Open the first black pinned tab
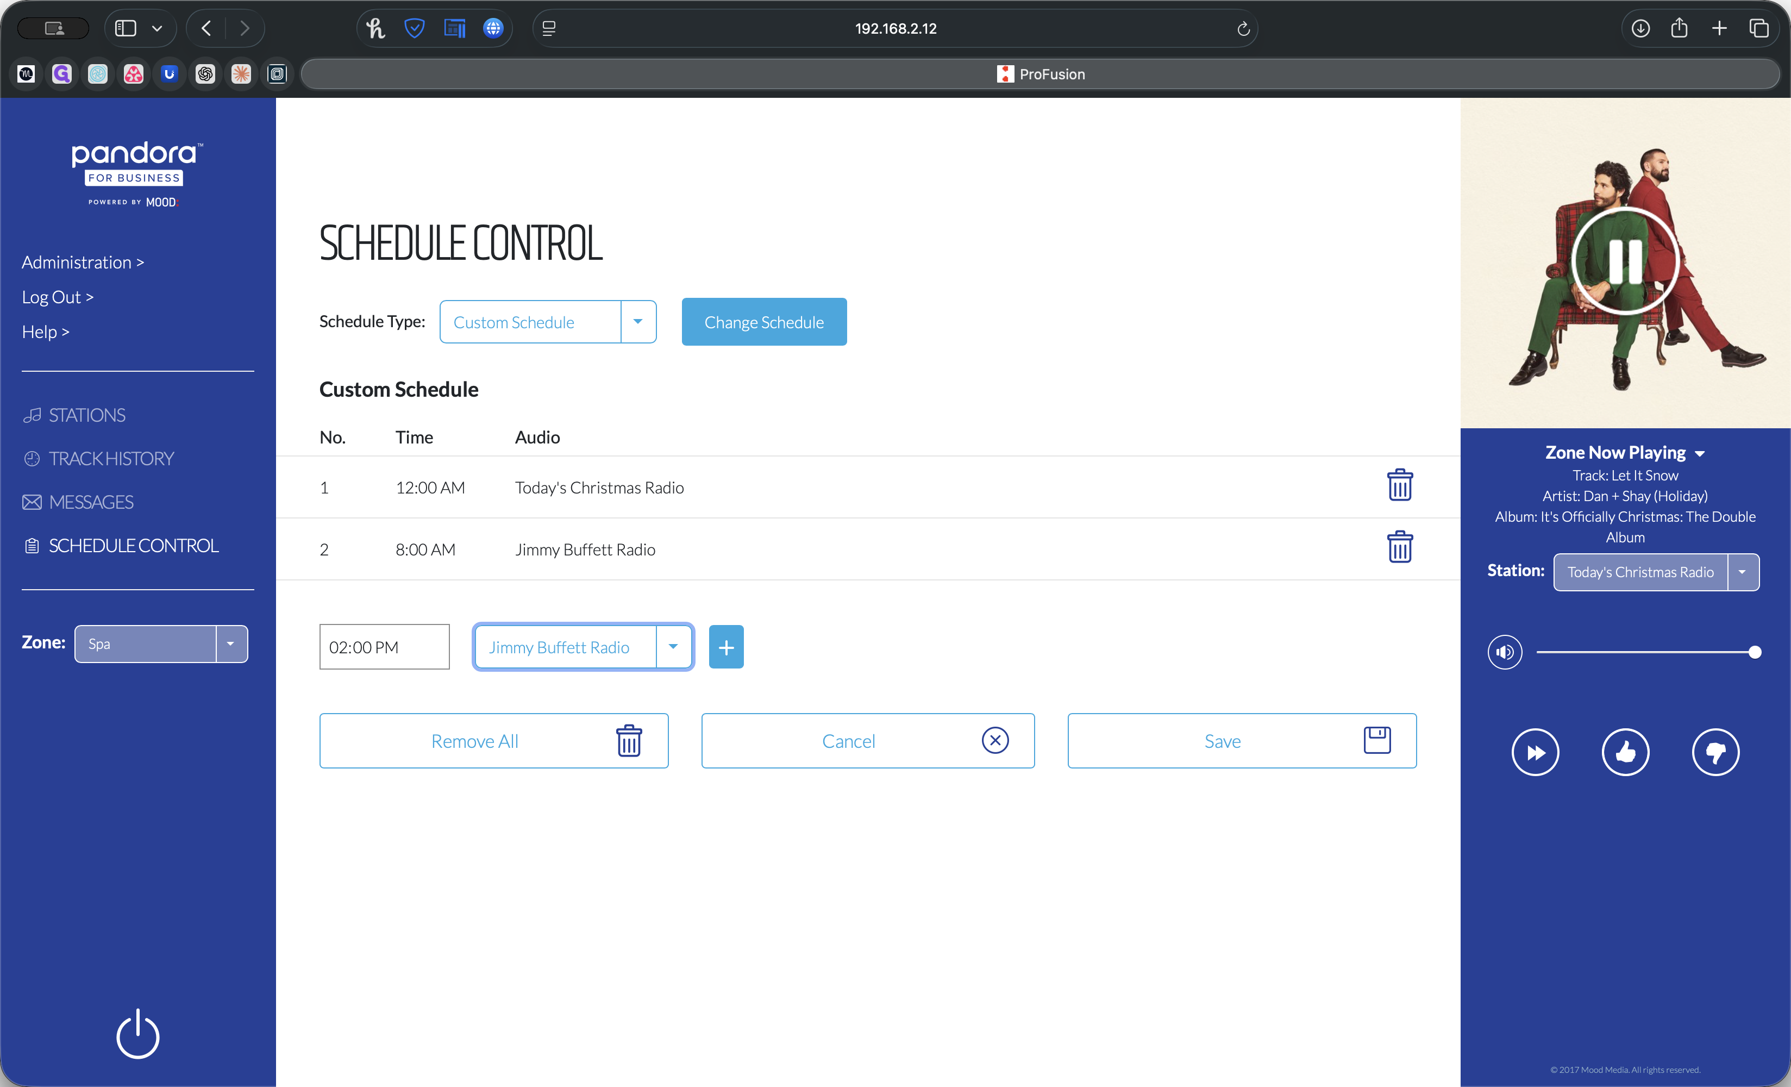The image size is (1791, 1087). pos(26,73)
